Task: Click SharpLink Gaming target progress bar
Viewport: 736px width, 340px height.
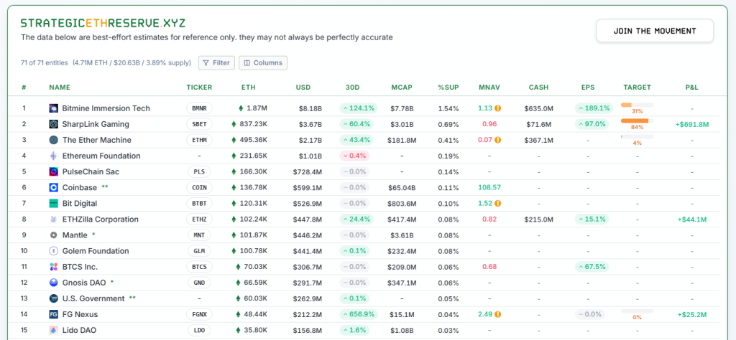Action: point(636,121)
